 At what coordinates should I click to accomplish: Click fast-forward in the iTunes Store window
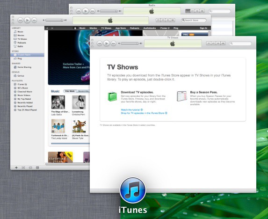[x=34, y=20]
